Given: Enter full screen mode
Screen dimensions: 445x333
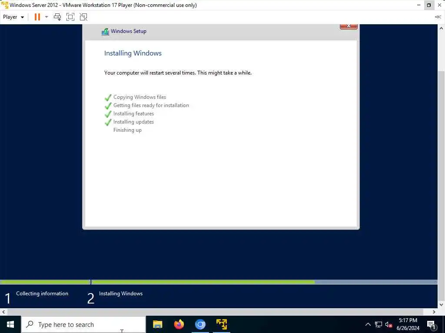Looking at the screenshot, I should click(70, 17).
